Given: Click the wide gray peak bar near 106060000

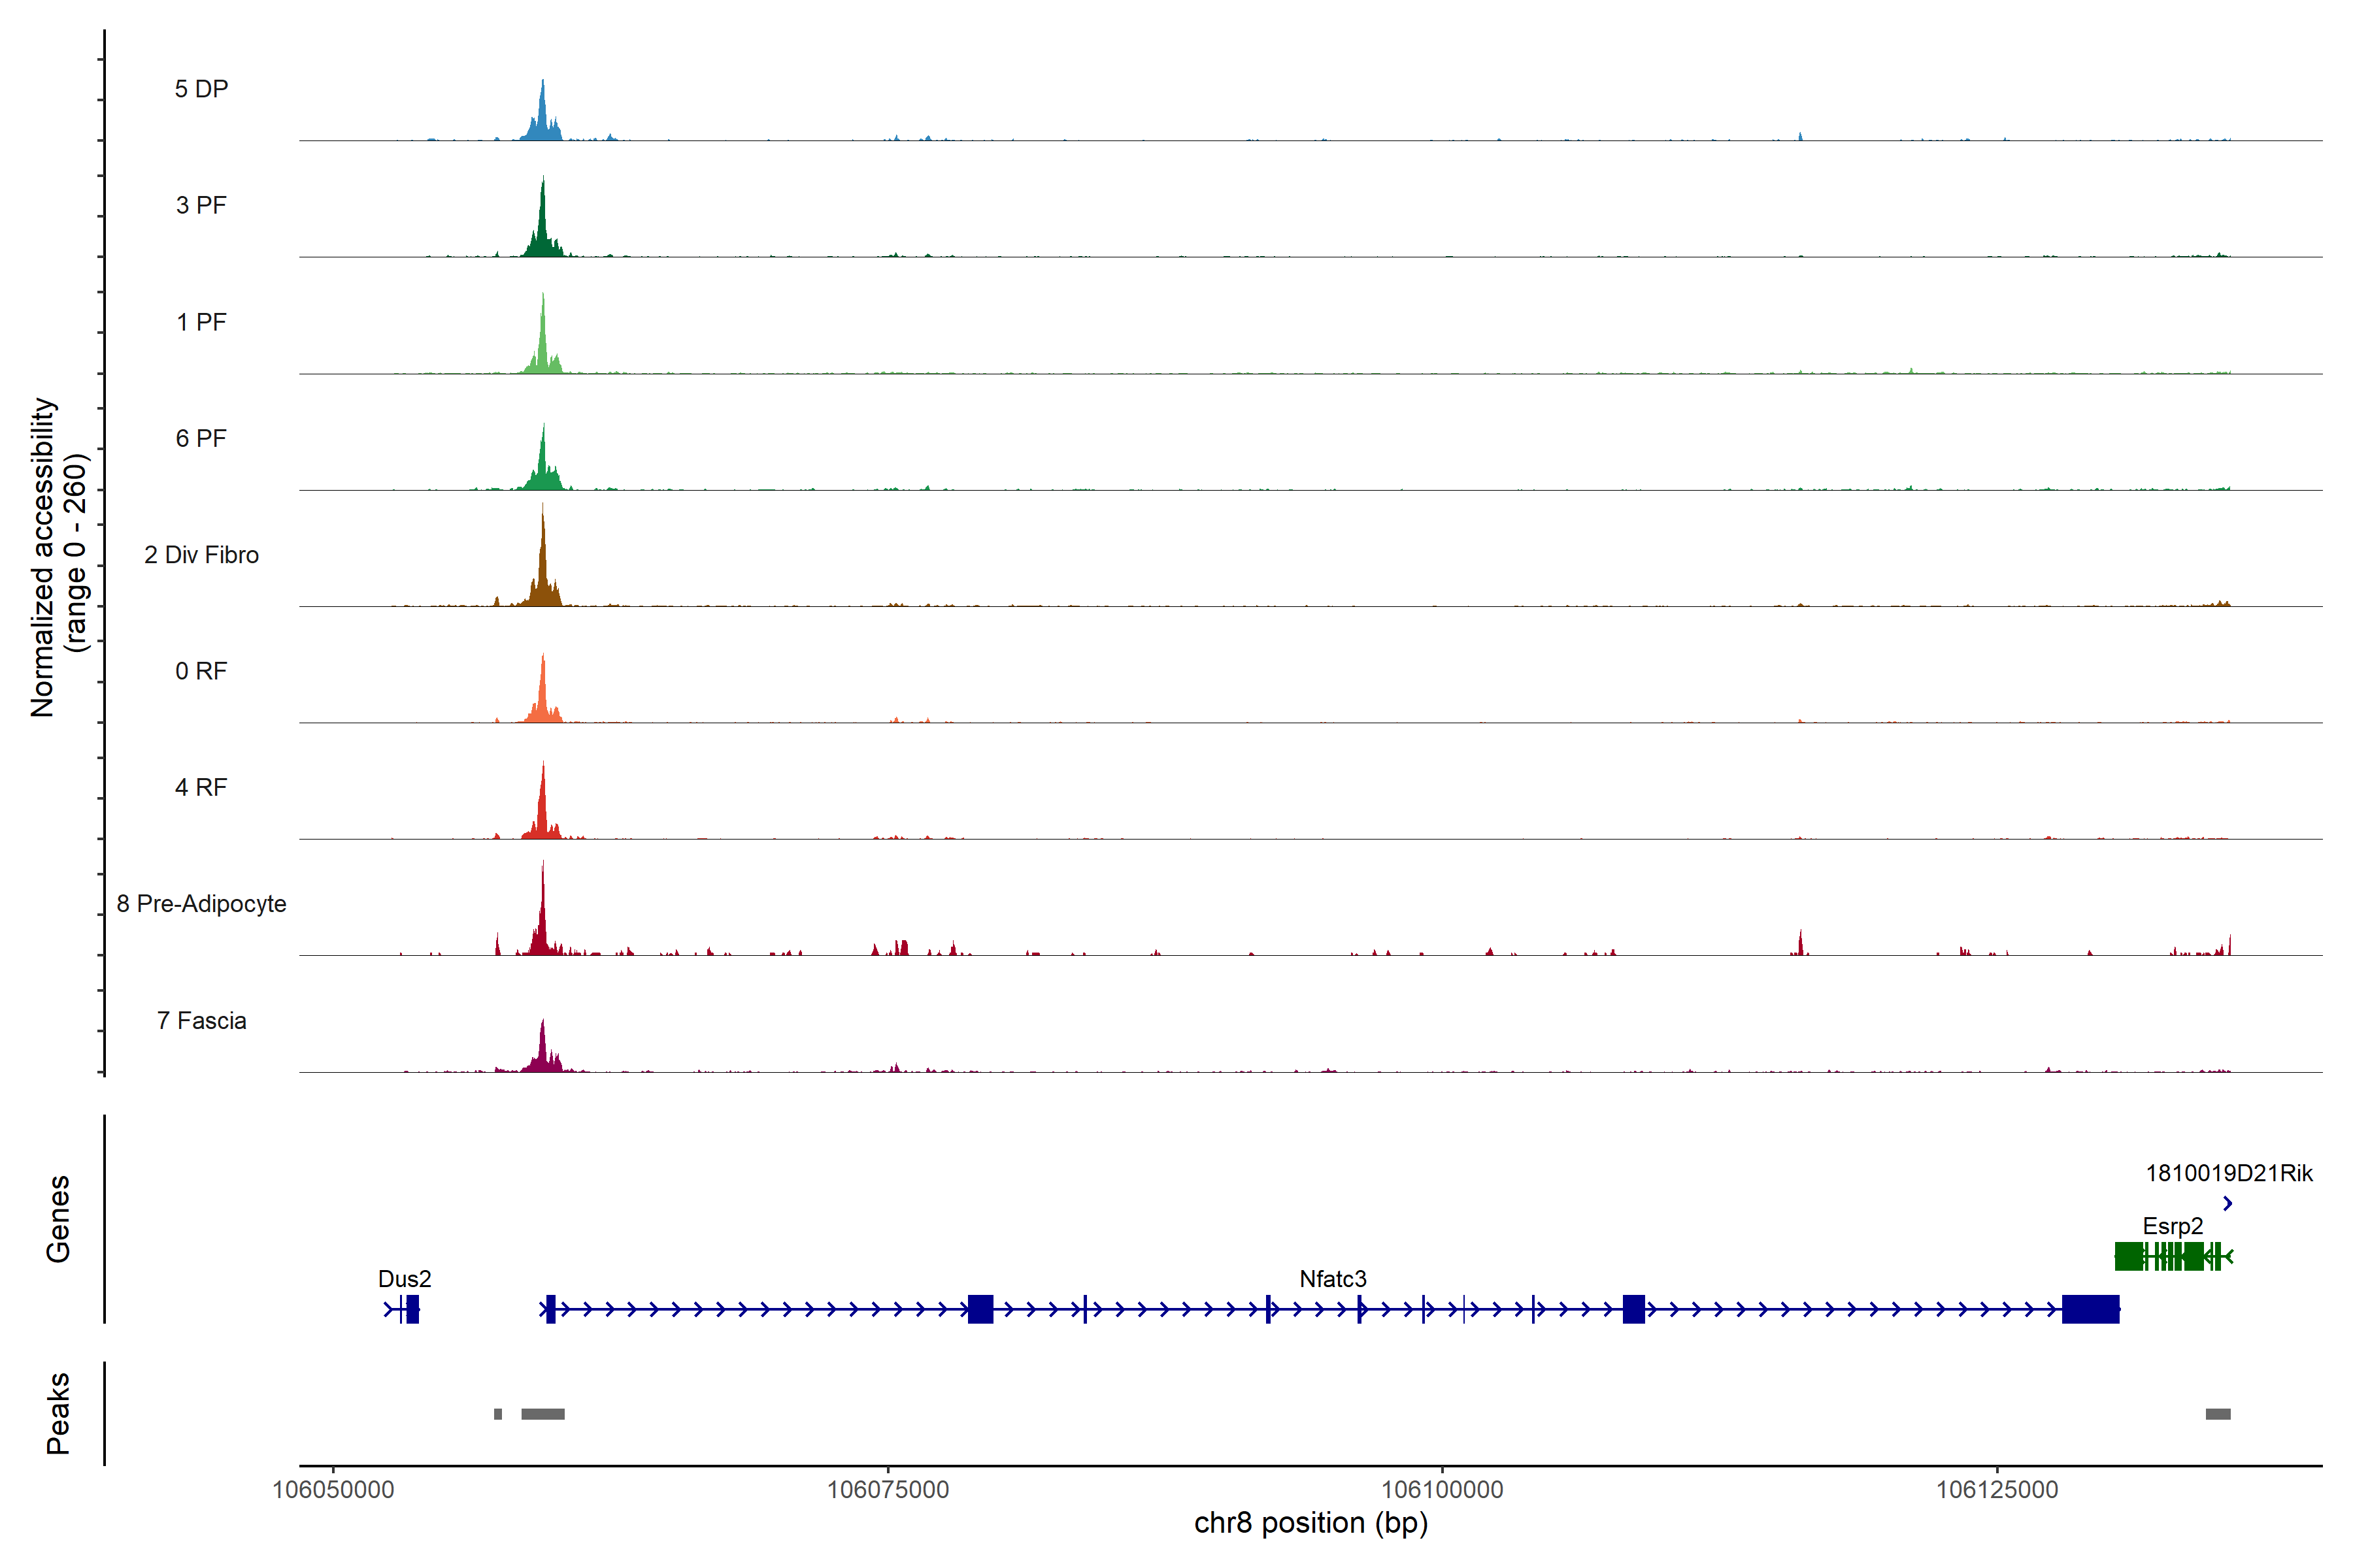Looking at the screenshot, I should pyautogui.click(x=542, y=1414).
